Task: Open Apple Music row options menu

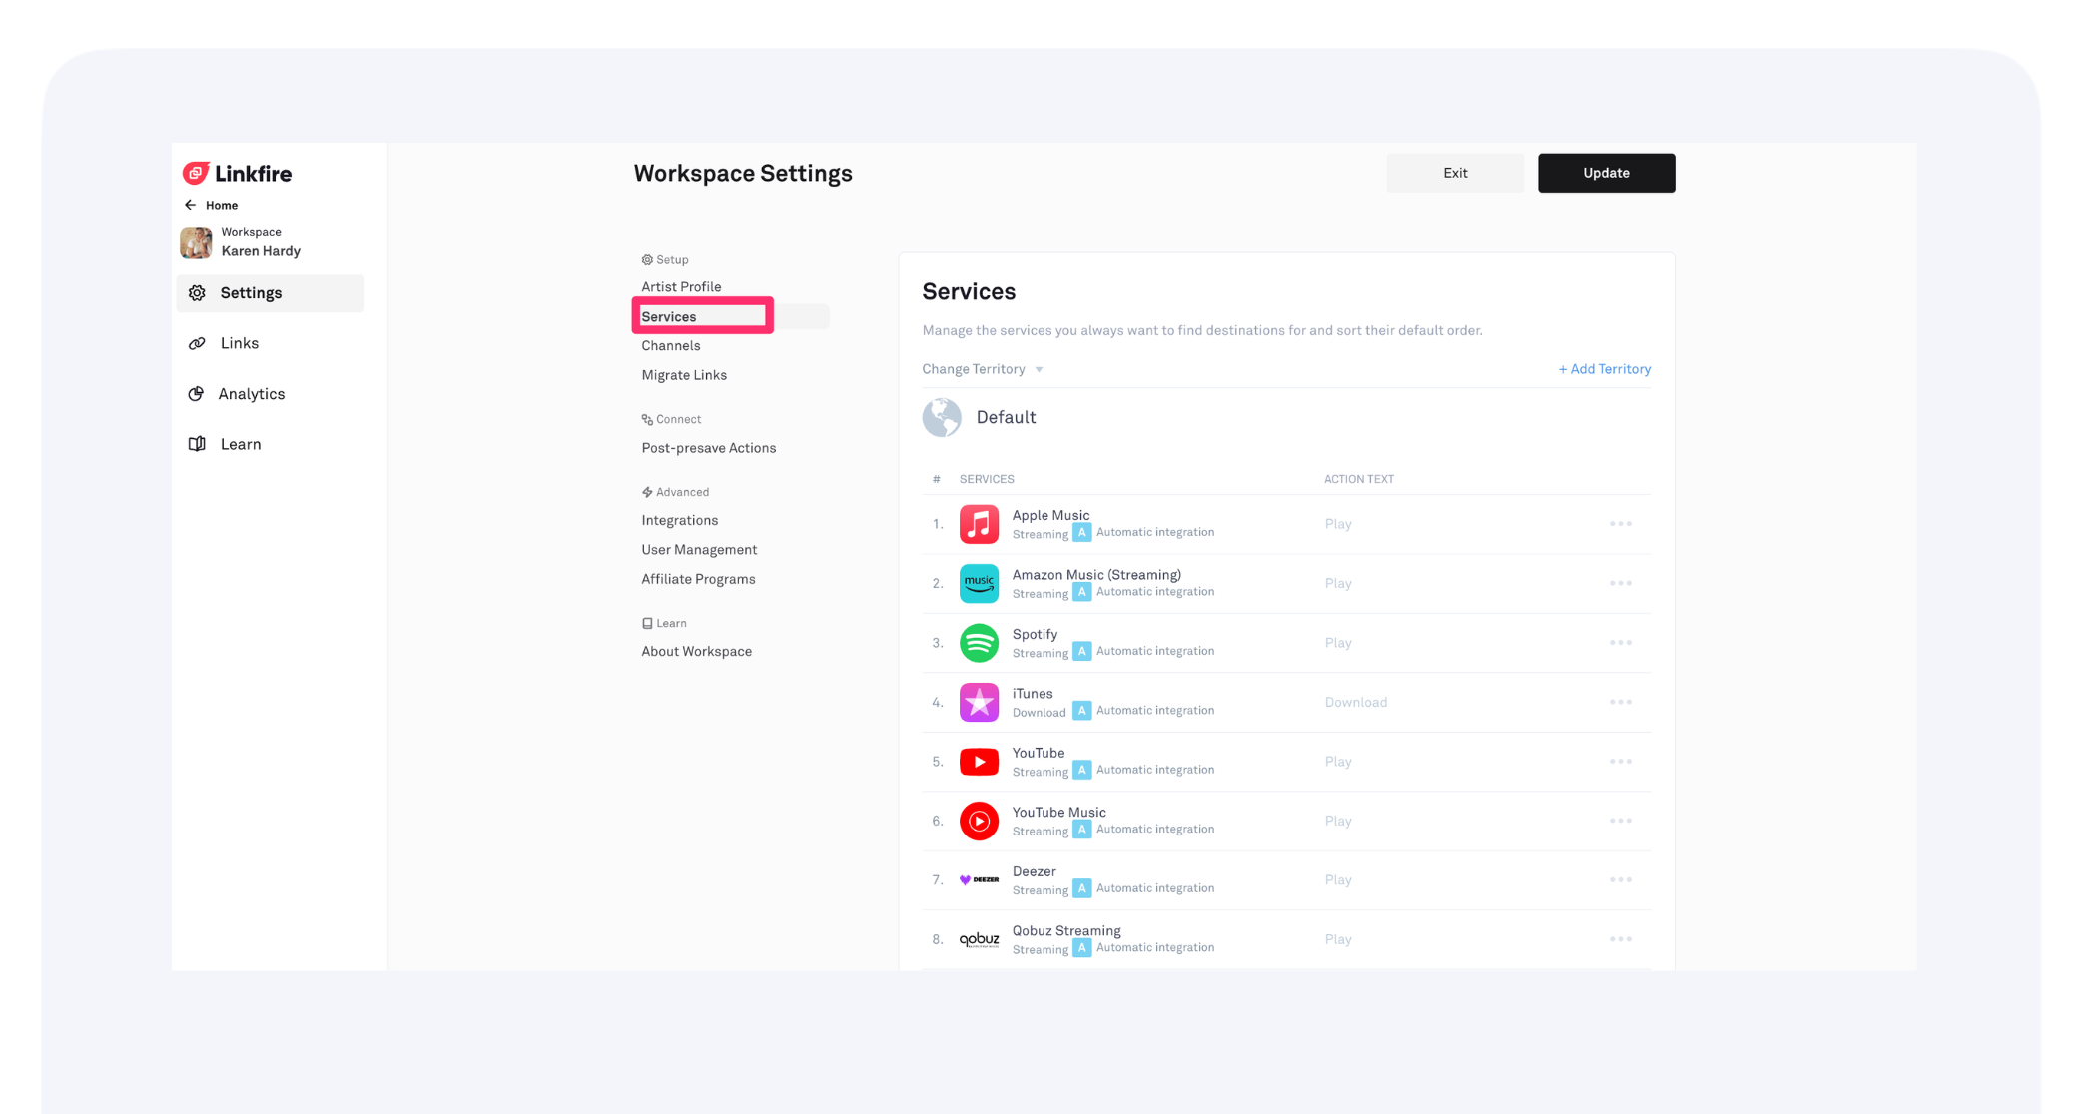Action: 1620,524
